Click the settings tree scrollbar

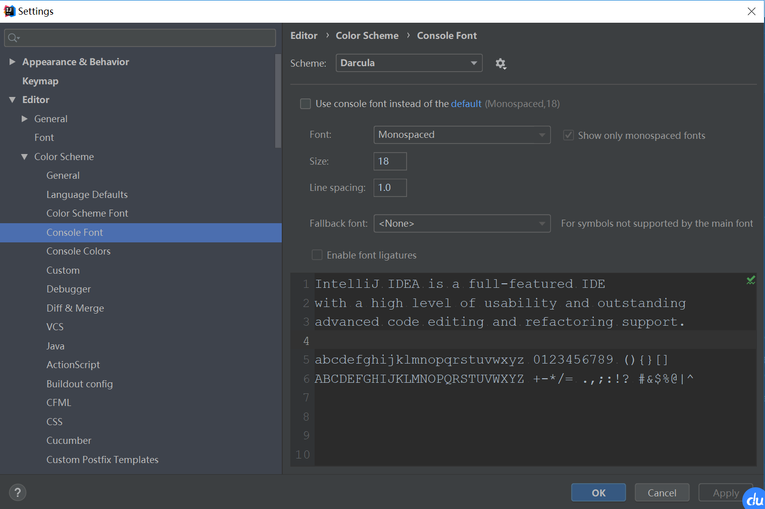278,101
